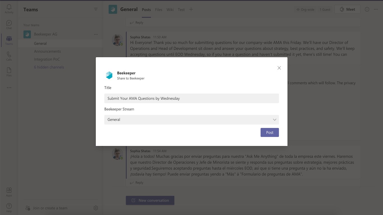Show the 6 hidden channels

[x=49, y=67]
